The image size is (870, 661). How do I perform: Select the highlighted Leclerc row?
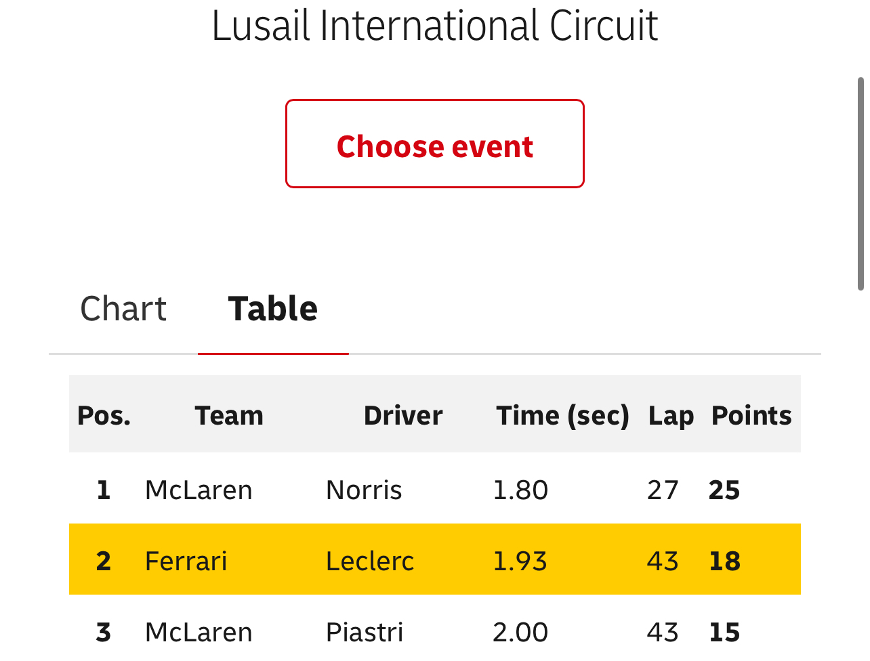(x=435, y=559)
